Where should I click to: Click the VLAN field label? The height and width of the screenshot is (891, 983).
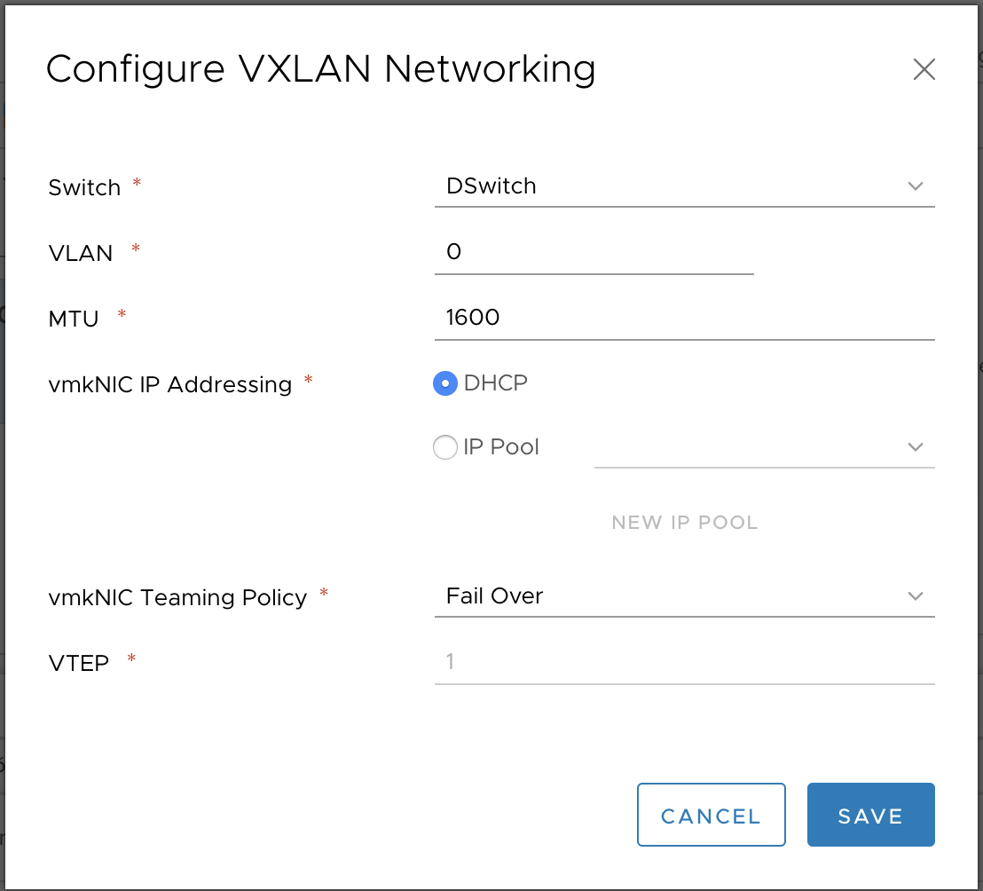81,253
